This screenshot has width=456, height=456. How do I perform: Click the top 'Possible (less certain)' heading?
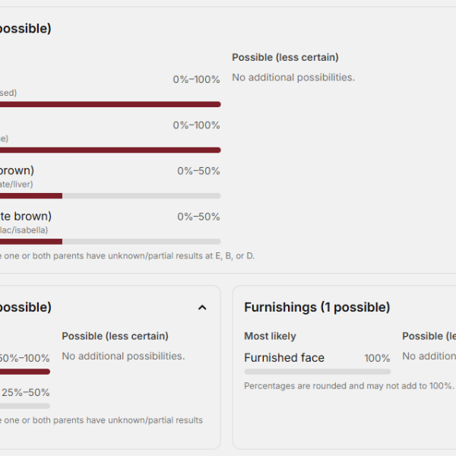tap(285, 58)
